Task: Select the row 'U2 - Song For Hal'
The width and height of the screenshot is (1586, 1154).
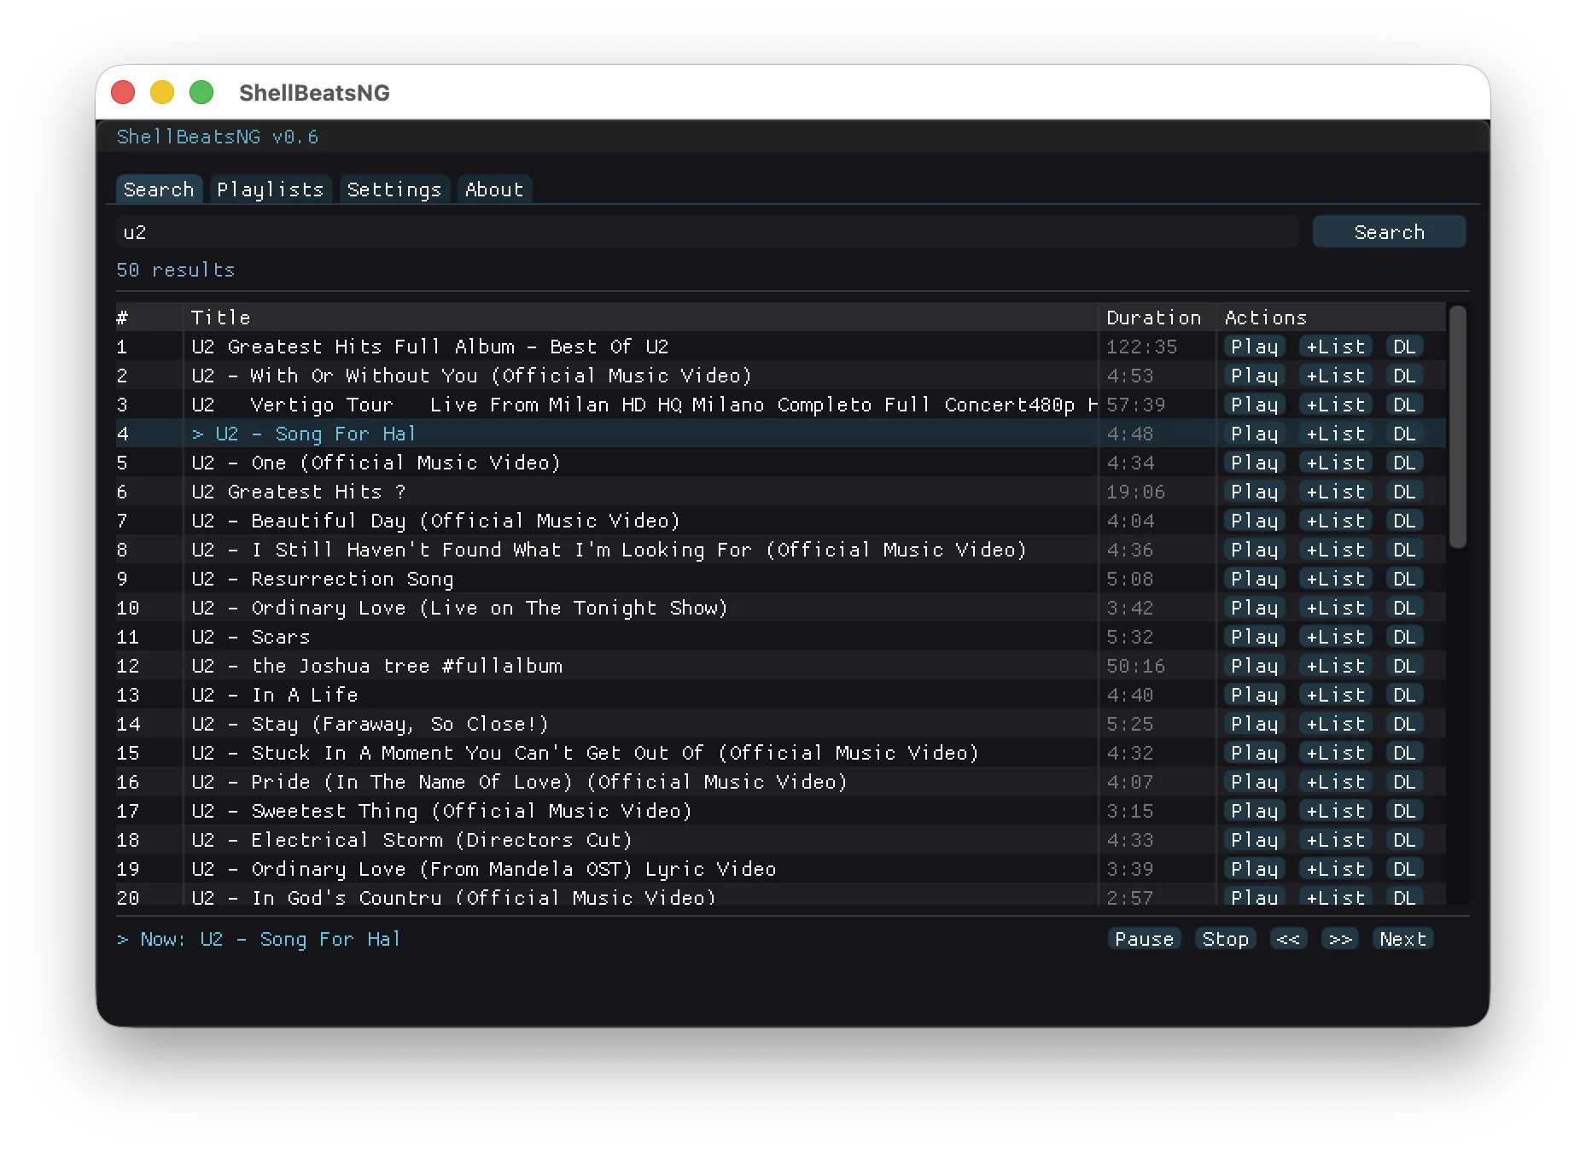Action: click(x=598, y=434)
